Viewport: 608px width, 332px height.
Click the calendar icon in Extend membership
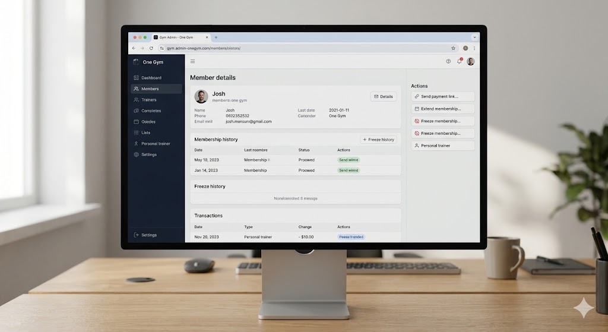(417, 109)
